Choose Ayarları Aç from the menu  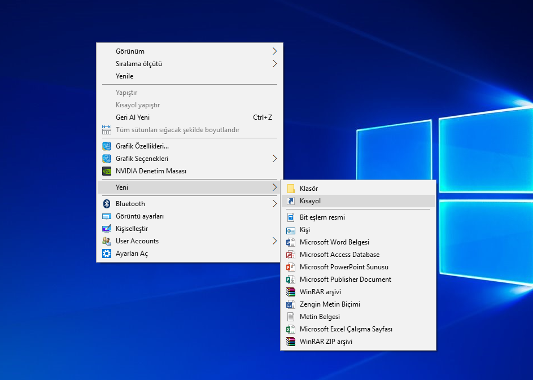(x=190, y=254)
